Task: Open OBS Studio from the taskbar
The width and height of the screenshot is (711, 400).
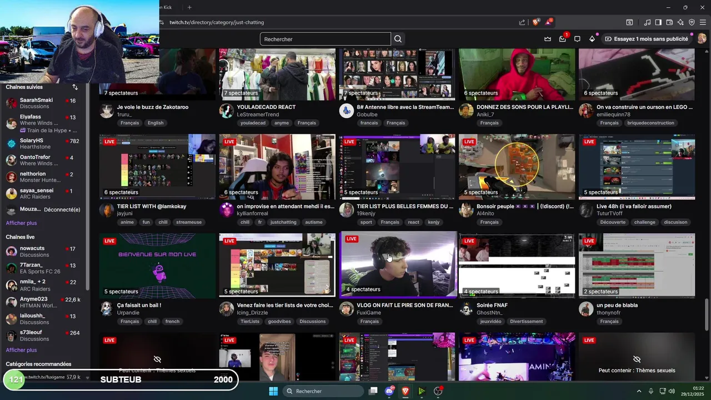Action: [x=438, y=391]
